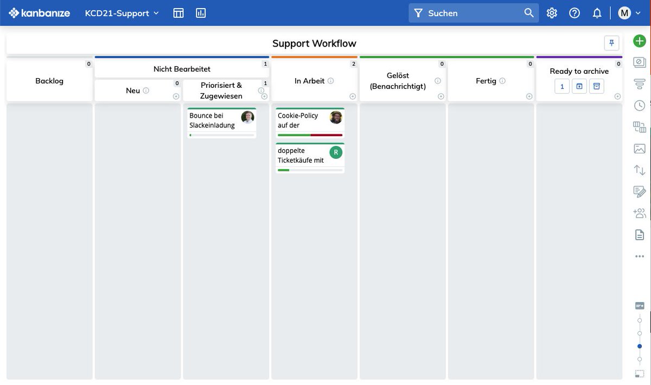Click the clock history icon in right sidebar

point(639,105)
